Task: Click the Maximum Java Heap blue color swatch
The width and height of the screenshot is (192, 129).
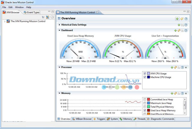Action: click(148, 103)
